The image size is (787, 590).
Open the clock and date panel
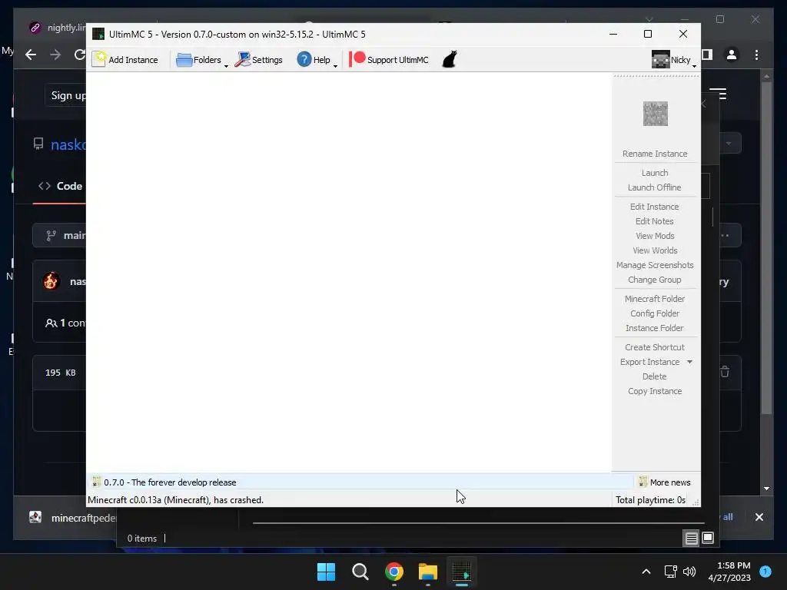[730, 572]
